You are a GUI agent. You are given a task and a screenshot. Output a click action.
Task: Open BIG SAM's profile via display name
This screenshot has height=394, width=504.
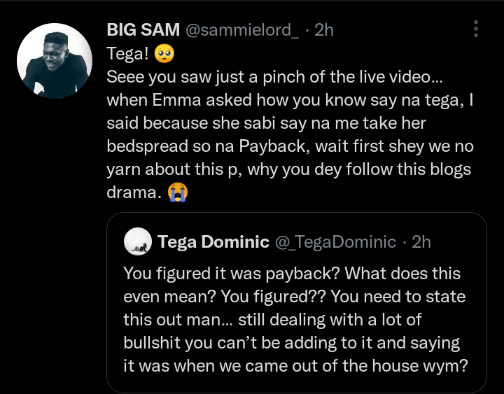coord(142,29)
